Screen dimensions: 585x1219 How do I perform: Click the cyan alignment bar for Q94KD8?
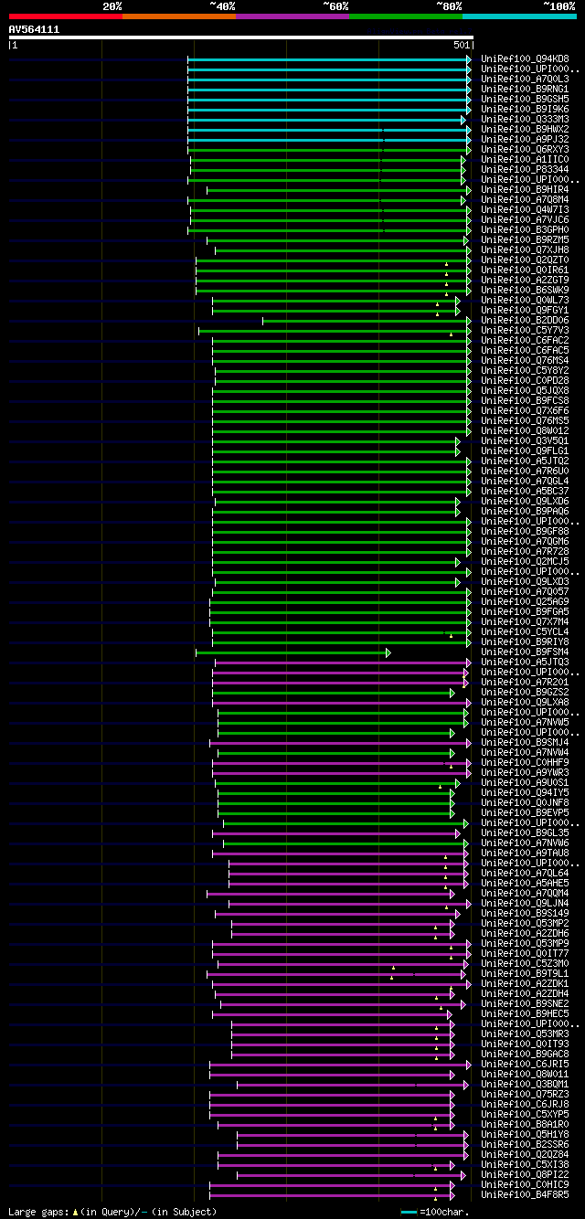click(329, 58)
